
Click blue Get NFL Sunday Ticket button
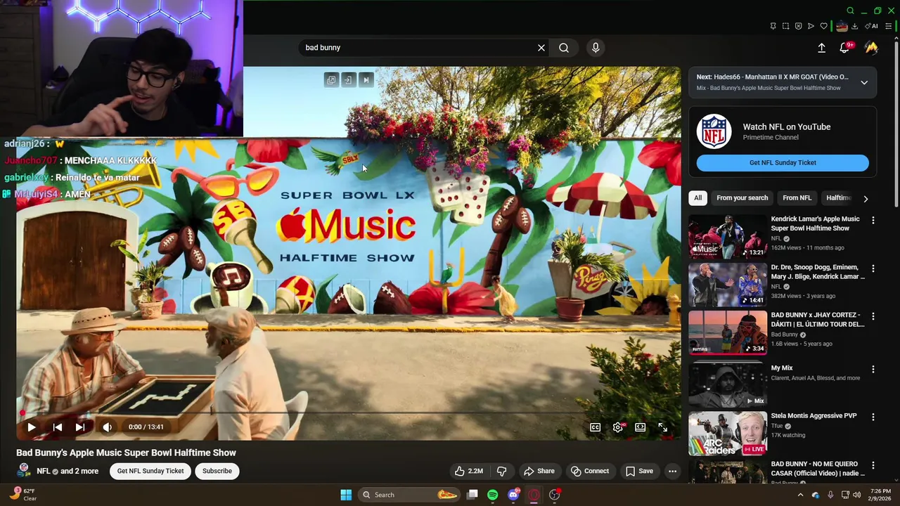tap(783, 162)
